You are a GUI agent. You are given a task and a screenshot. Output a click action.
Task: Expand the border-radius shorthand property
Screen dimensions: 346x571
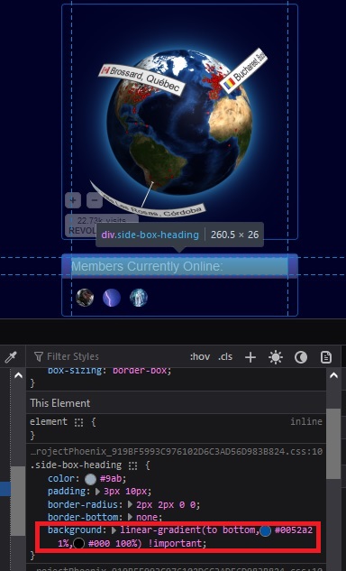[x=131, y=505]
